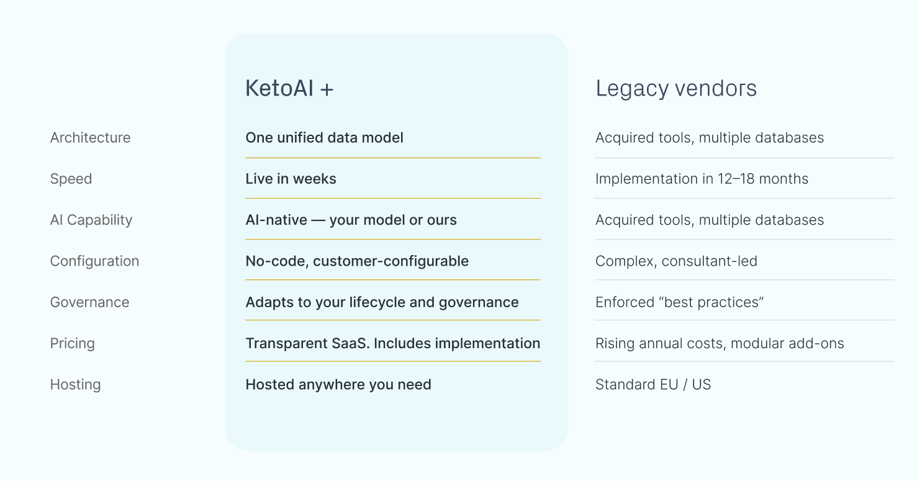Click the Hosting row label
Viewport: 917px width, 481px height.
point(76,385)
